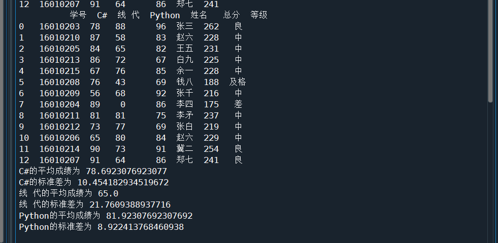Click total score 175

211,104
